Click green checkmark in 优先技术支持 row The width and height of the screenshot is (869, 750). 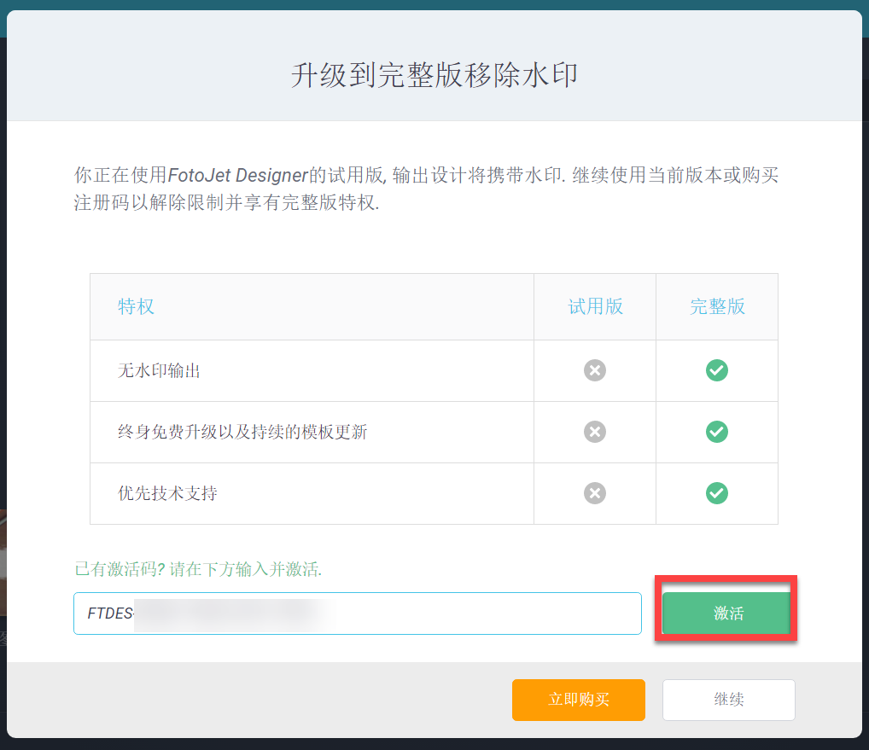[x=717, y=493]
